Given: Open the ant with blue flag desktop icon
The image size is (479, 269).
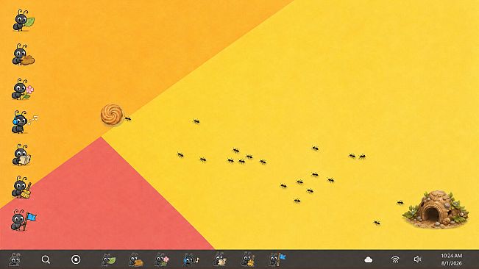Looking at the screenshot, I should [x=24, y=220].
